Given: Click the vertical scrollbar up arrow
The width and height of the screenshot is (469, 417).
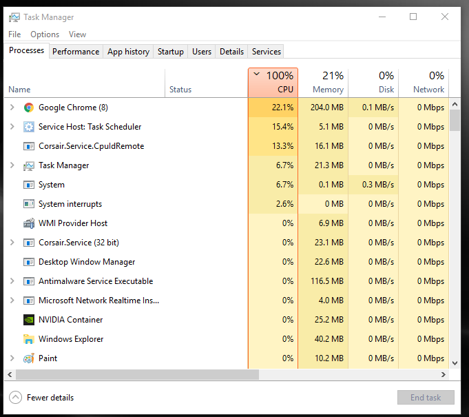Looking at the screenshot, I should tap(455, 104).
